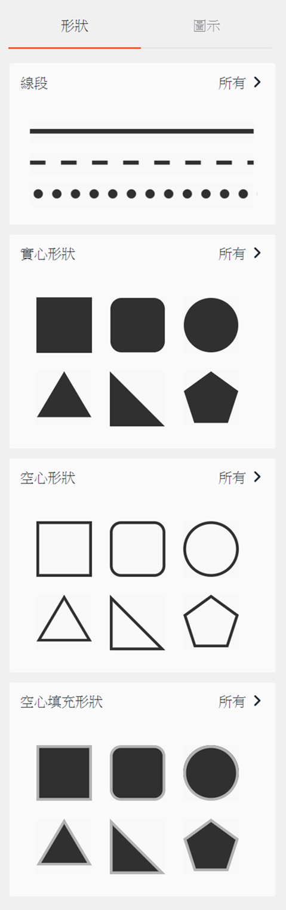Expand all shapes in 線段 section
Image resolution: width=286 pixels, height=910 pixels.
coord(240,83)
